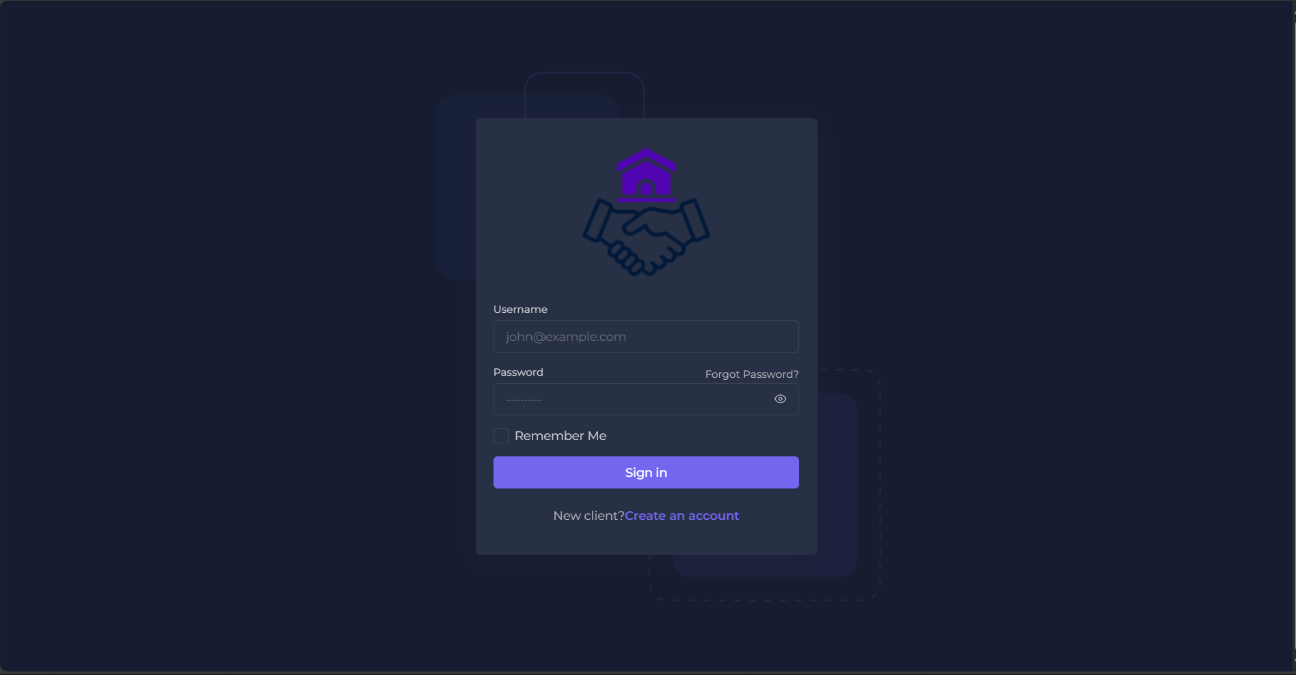
Task: Open the Forgot Password? link
Action: (752, 374)
